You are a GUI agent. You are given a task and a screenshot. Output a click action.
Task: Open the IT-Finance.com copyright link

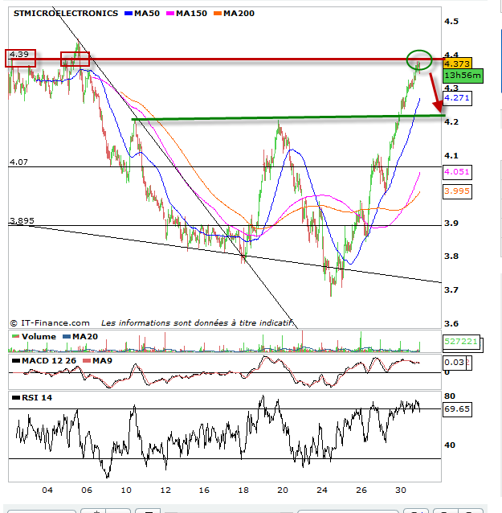point(49,322)
